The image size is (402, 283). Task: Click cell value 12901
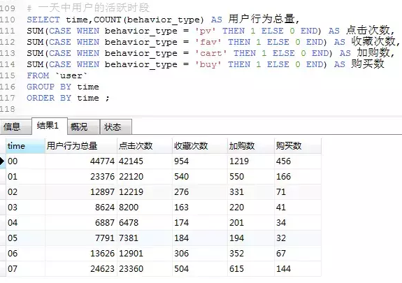(x=131, y=254)
